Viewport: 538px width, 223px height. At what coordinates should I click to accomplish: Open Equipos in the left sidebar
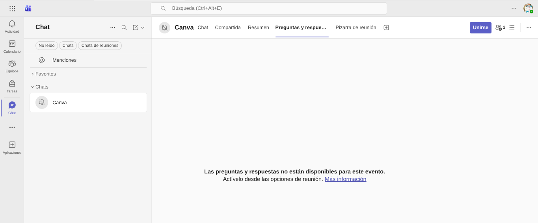(x=12, y=66)
